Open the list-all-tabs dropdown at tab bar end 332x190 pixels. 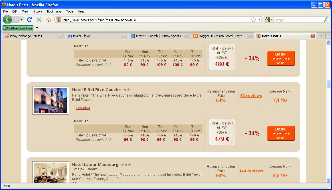point(329,36)
